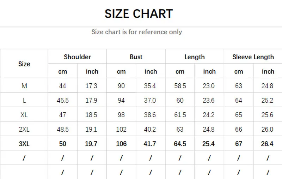Image resolution: width=282 pixels, height=179 pixels.
Task: Click the 41.7 bust inch value
Action: click(x=150, y=144)
